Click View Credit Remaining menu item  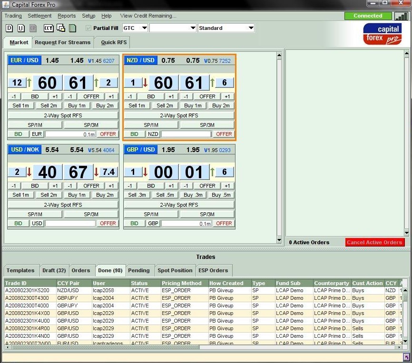coord(148,16)
